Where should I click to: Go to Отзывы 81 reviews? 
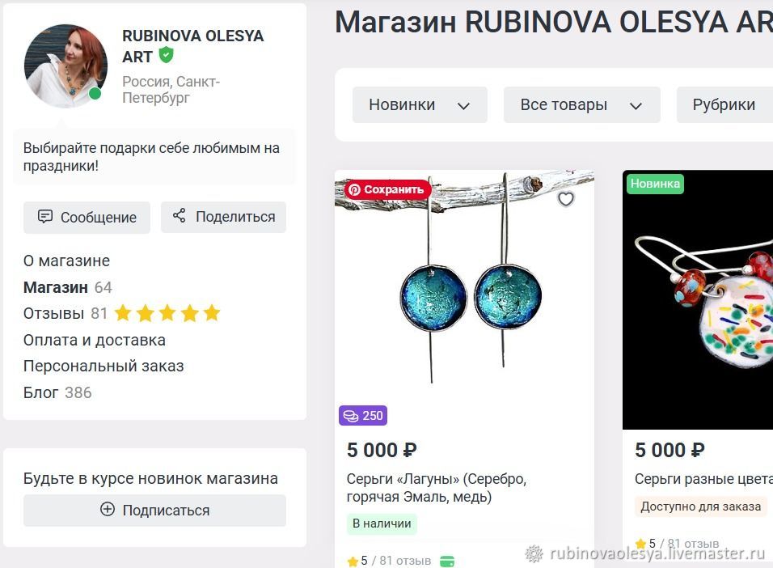coord(65,313)
